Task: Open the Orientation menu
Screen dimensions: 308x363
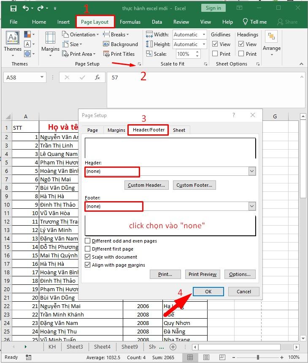Action: point(81,35)
